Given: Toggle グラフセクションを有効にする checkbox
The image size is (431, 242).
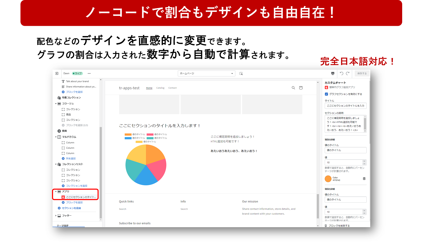Looking at the screenshot, I should pos(326,94).
